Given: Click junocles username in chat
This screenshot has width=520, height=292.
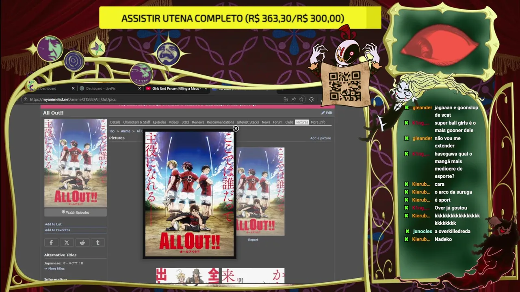Looking at the screenshot, I should (x=422, y=231).
